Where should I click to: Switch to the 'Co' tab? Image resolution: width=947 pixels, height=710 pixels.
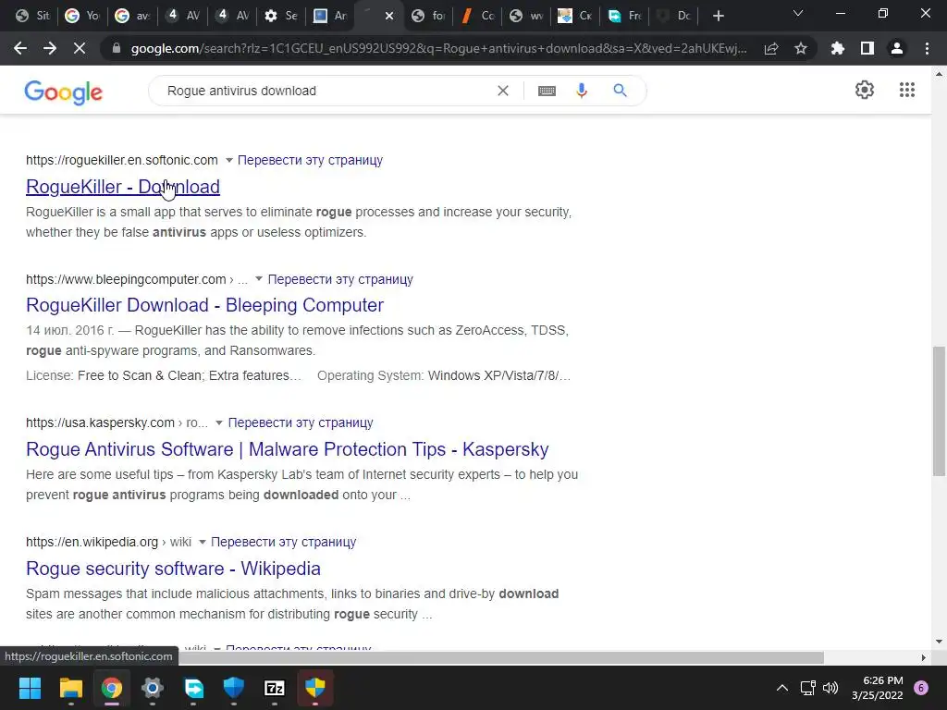(478, 16)
